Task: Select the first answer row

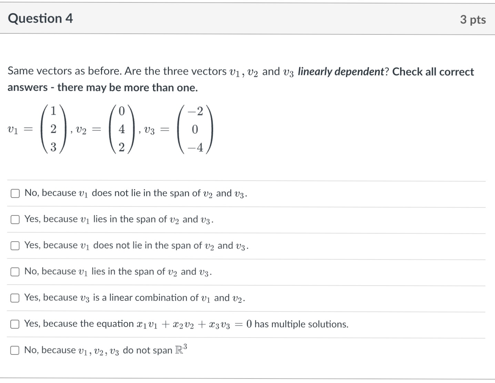Action: click(135, 193)
